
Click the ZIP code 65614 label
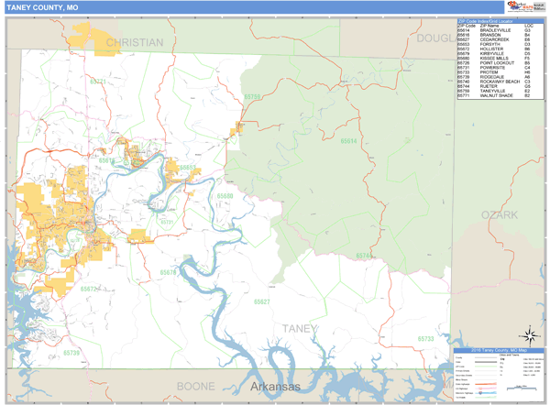pyautogui.click(x=349, y=141)
